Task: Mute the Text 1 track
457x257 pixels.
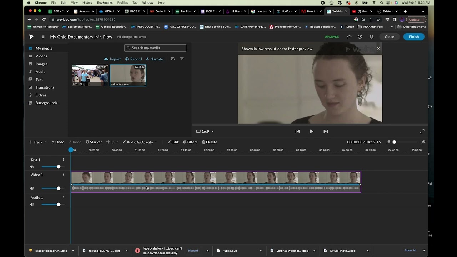Action: [x=32, y=167]
